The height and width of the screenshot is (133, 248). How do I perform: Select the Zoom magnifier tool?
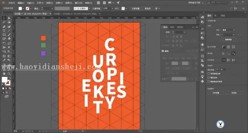click(x=9, y=74)
